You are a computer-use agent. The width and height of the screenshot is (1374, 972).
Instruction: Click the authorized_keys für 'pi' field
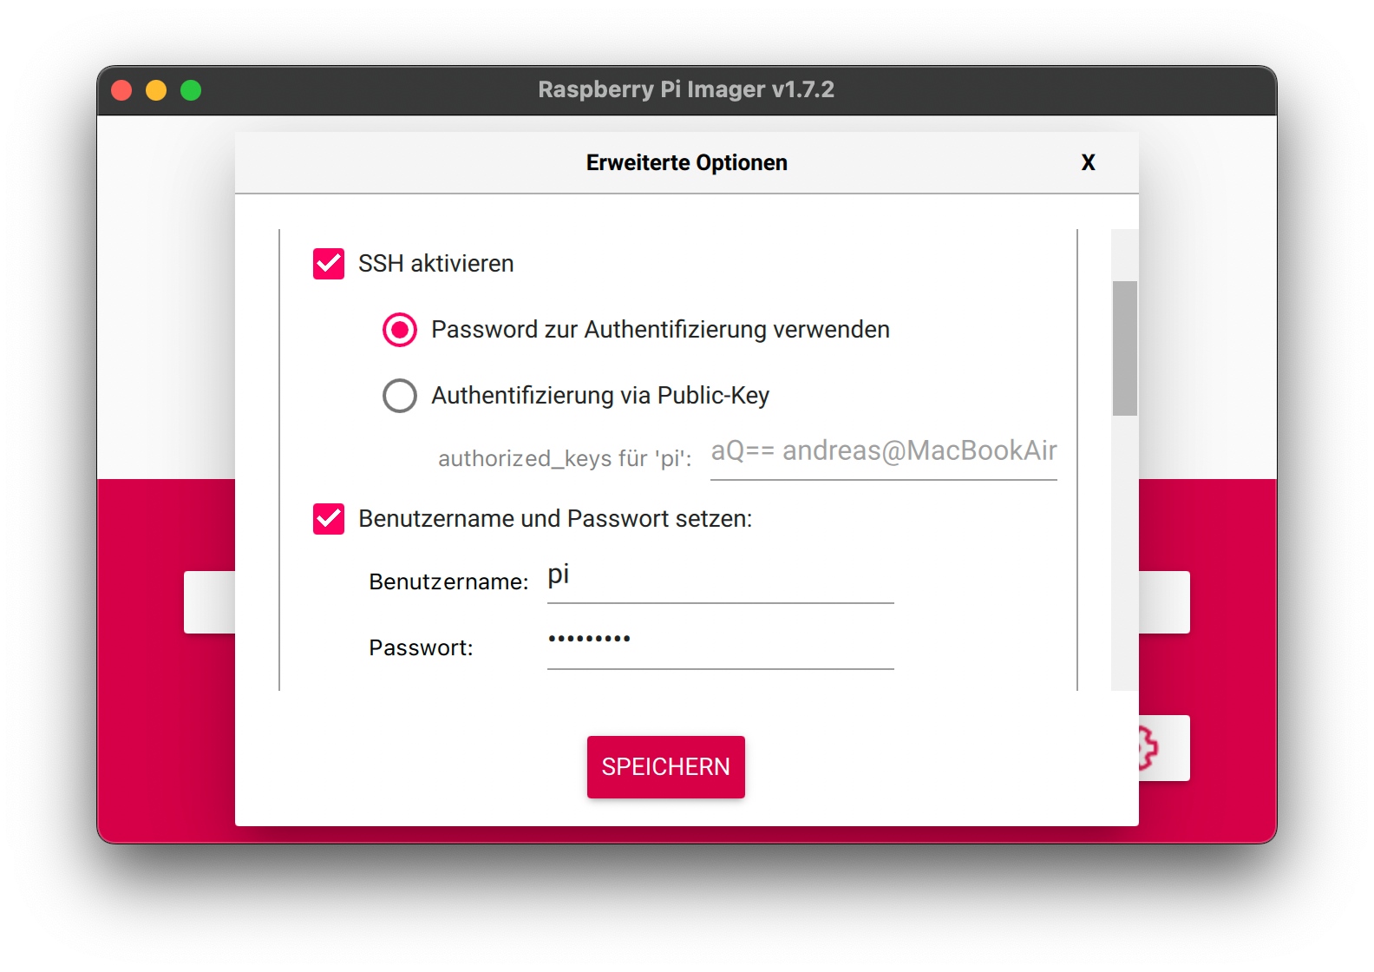point(883,453)
